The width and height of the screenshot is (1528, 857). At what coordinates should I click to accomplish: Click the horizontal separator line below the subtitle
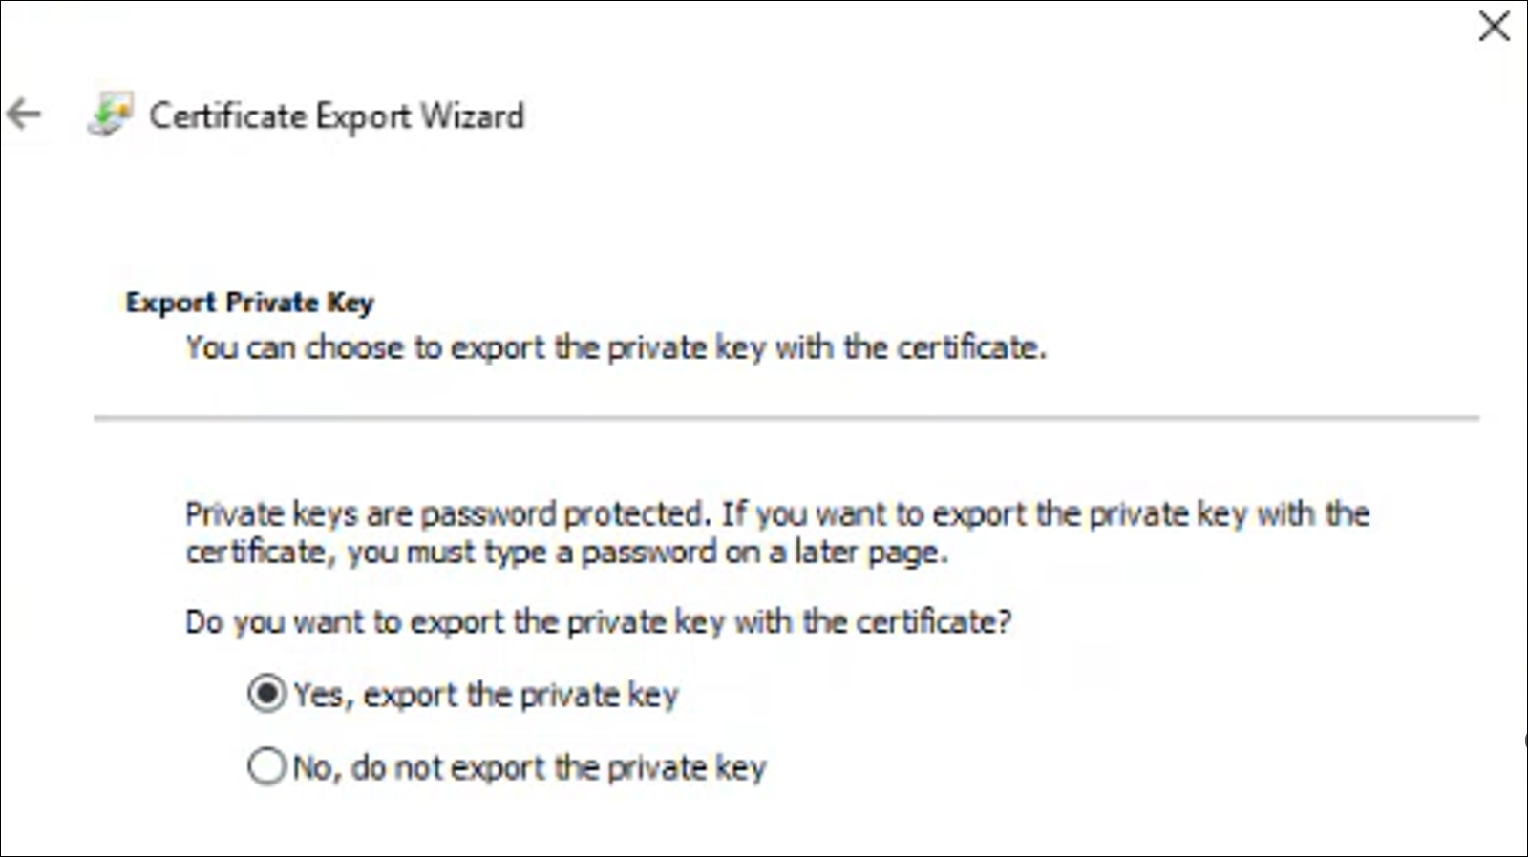pyautogui.click(x=786, y=418)
